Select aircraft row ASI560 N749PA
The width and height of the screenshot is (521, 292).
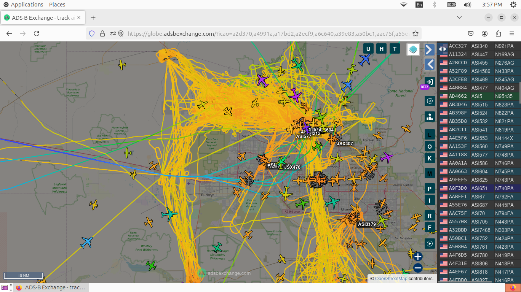pyautogui.click(x=479, y=146)
